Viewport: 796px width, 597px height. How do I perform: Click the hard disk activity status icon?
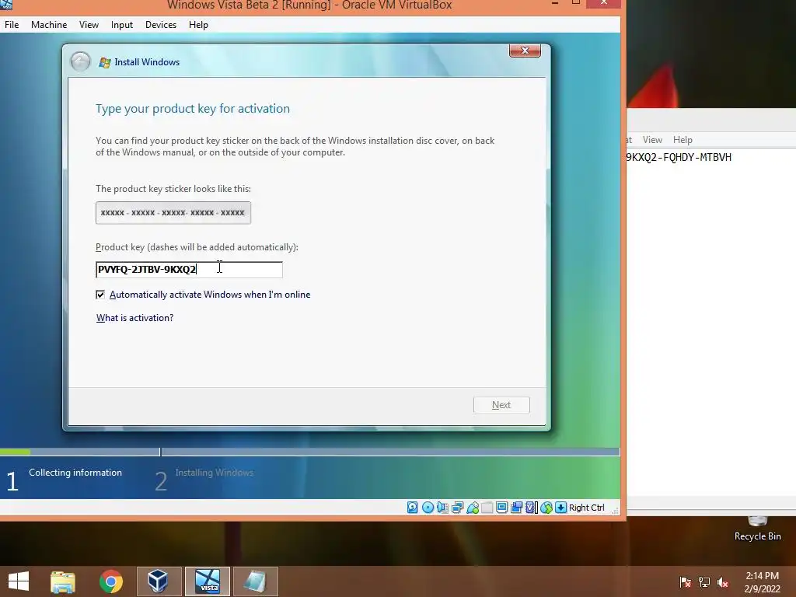coord(413,507)
